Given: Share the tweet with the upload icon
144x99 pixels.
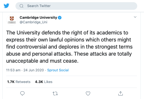Looking at the screenshot, I should (120, 94).
